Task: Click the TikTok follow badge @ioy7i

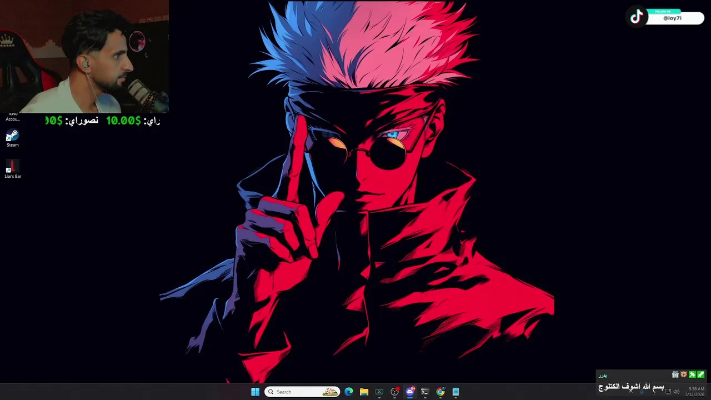Action: coord(665,17)
